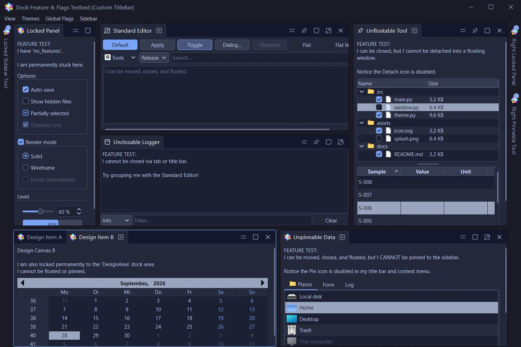Open the Themes menu
Screen dimensions: 521x347
(31, 19)
